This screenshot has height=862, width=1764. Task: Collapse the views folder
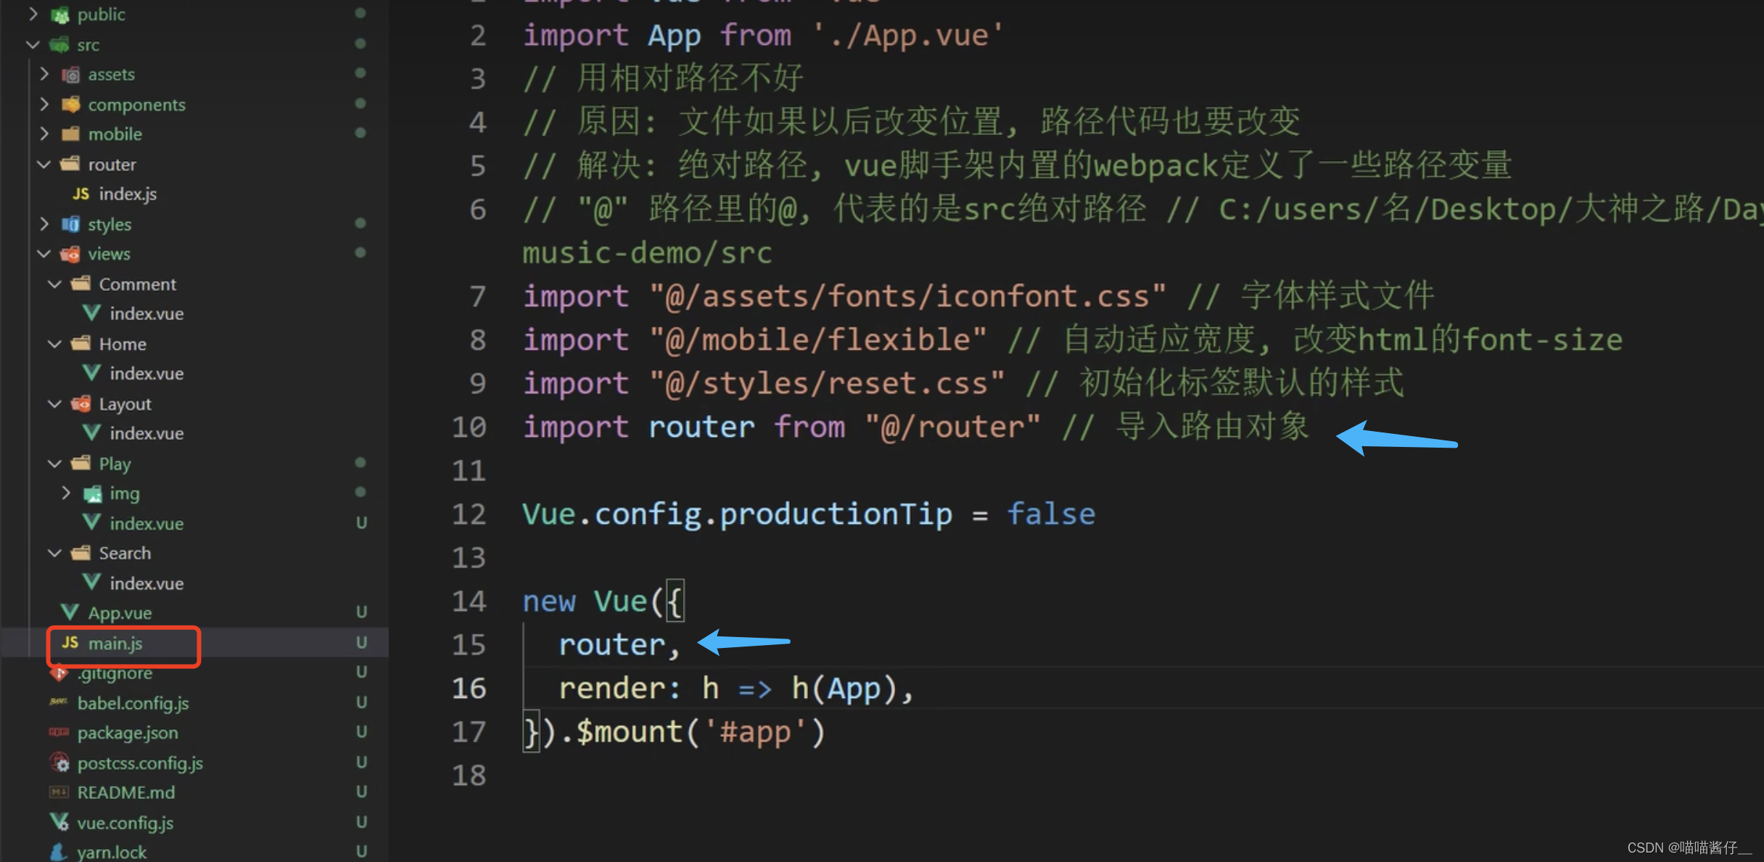(x=44, y=254)
